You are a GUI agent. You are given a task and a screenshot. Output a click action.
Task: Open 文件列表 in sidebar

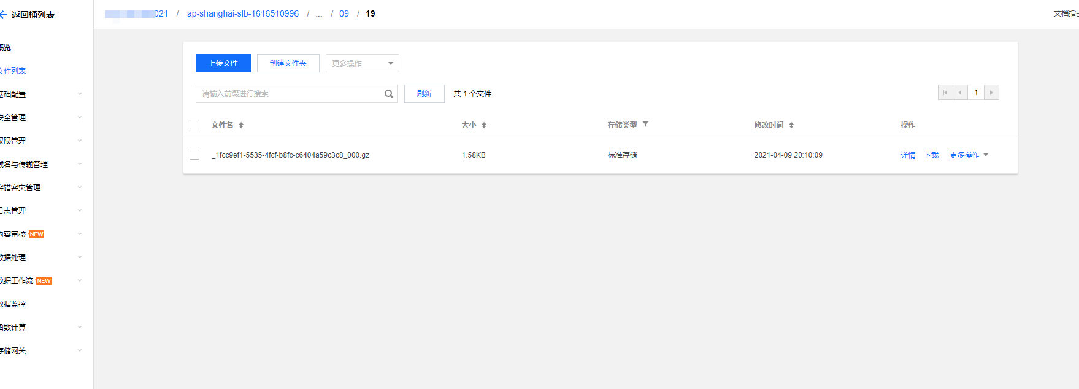(x=13, y=71)
